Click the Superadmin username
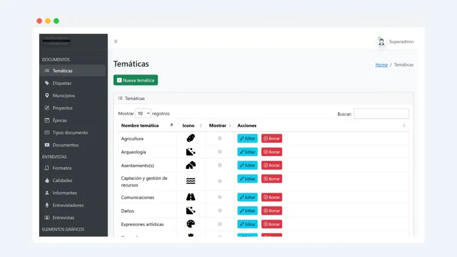This screenshot has width=457, height=257. tap(401, 42)
